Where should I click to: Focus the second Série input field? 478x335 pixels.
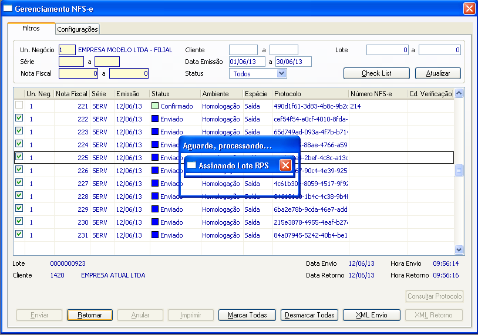tap(107, 62)
